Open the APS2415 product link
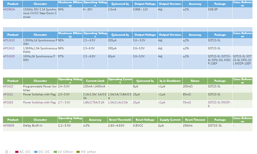Screen dimensions: 257x154 [9, 48]
